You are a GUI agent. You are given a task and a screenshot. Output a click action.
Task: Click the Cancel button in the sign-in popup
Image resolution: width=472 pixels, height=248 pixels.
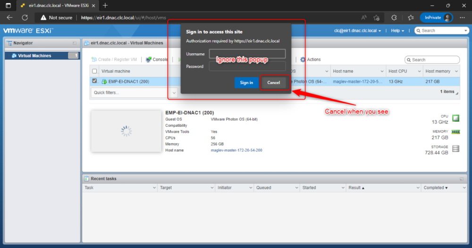point(273,83)
